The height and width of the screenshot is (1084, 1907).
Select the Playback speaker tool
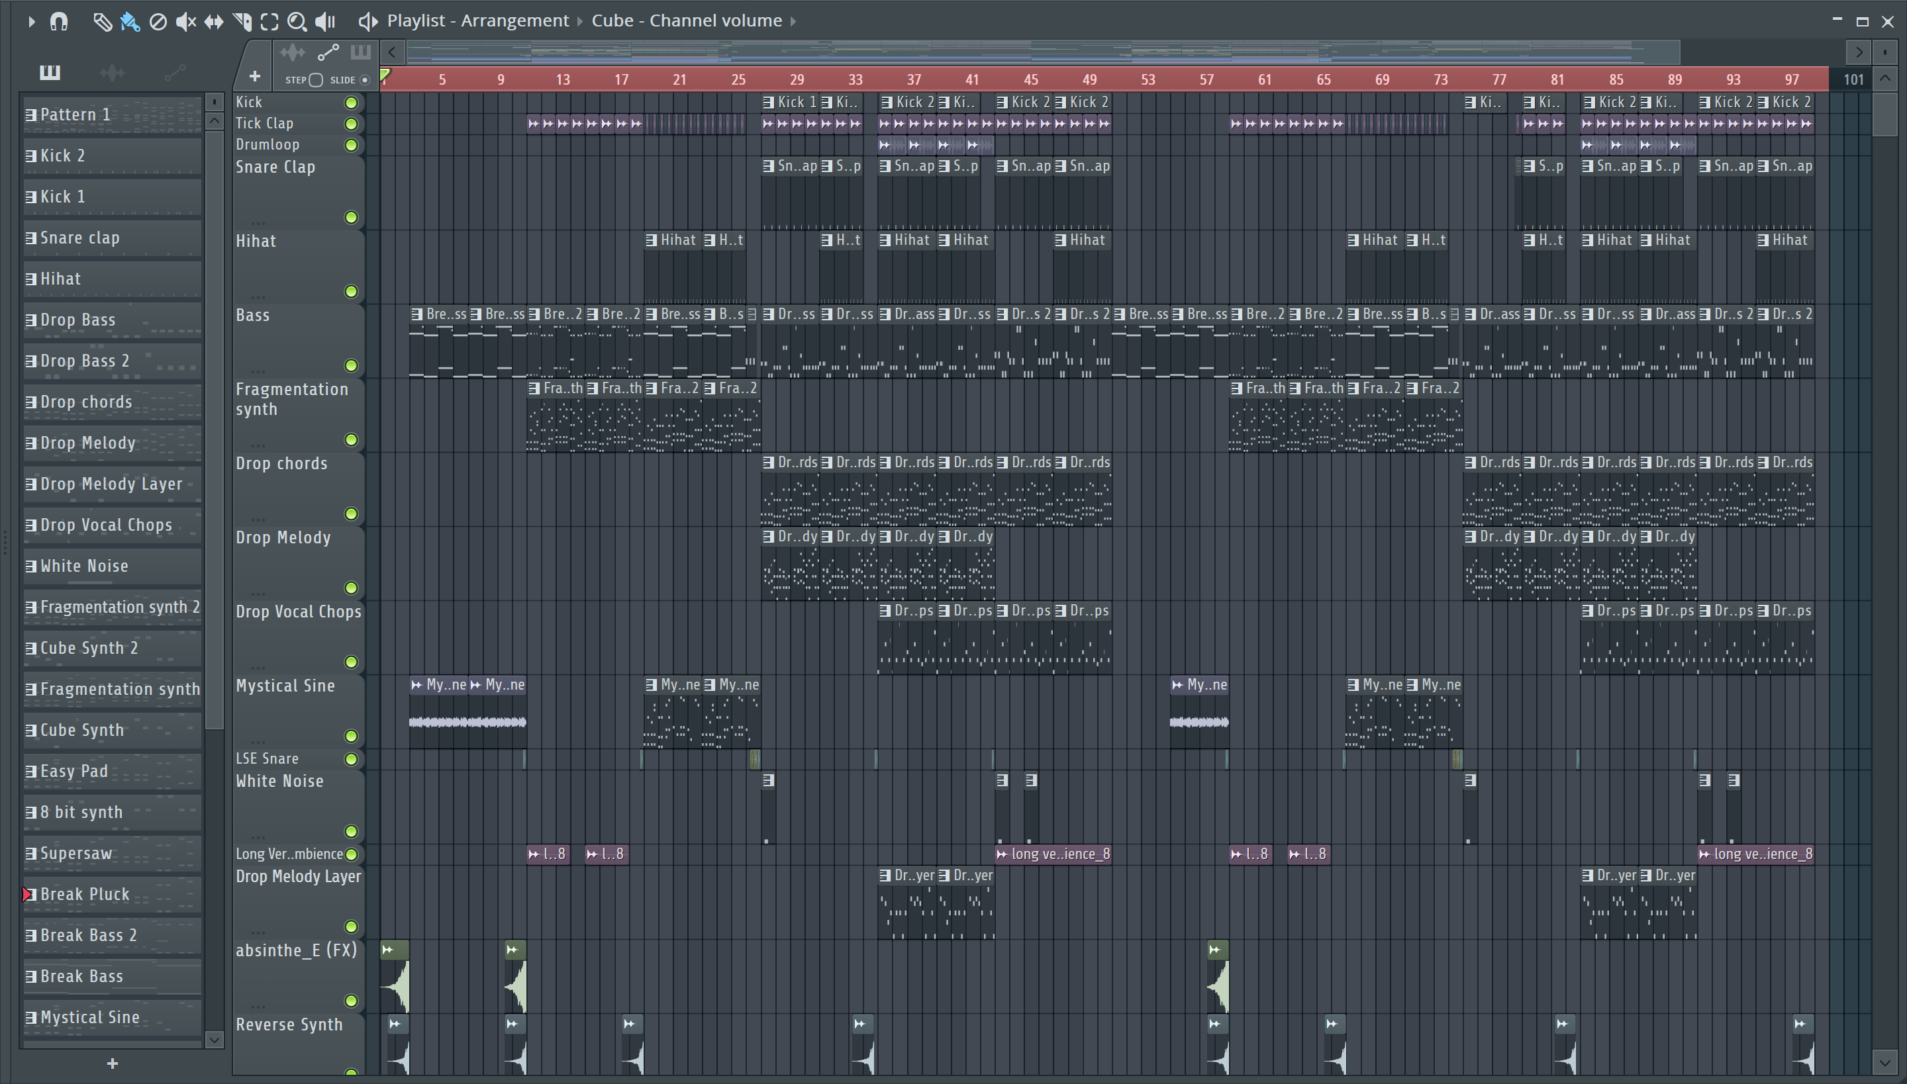click(x=324, y=22)
